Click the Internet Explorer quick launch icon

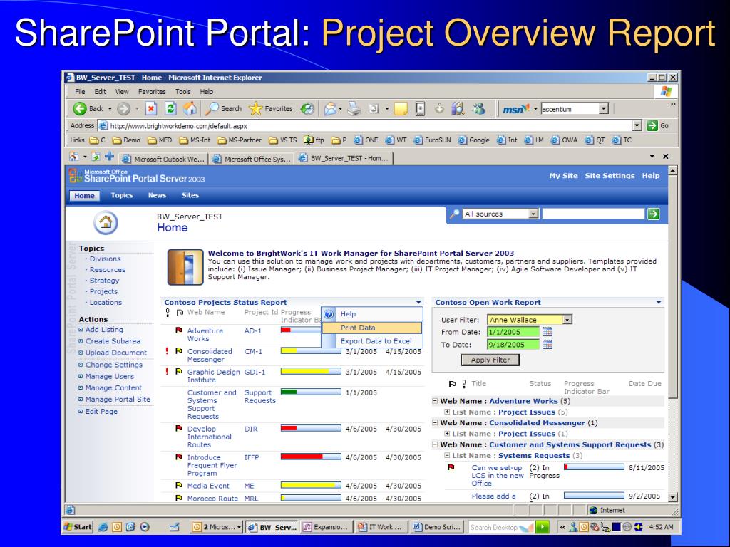103,527
